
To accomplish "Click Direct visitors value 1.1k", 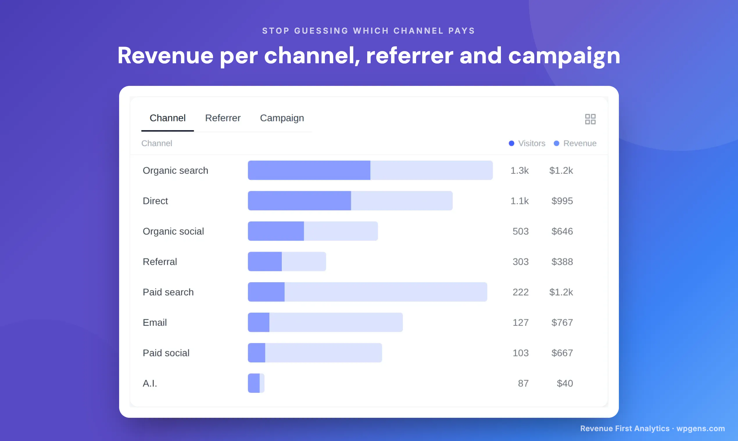I will 519,201.
